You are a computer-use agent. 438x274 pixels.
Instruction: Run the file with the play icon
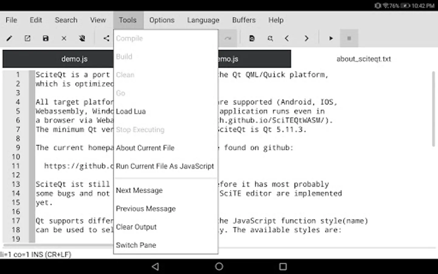coord(331,38)
